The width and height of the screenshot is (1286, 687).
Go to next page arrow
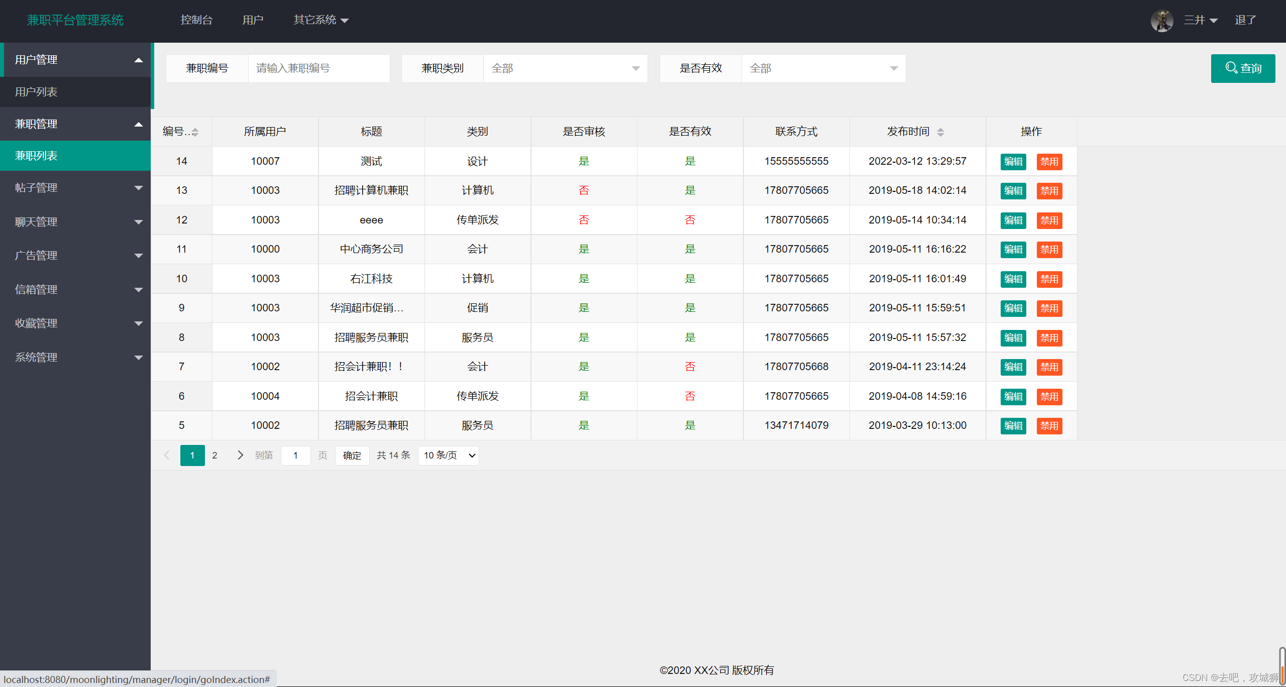tap(240, 455)
